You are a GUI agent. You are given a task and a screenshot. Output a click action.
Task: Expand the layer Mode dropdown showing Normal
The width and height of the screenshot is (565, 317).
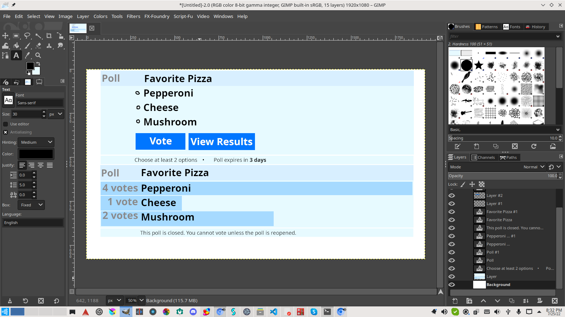[x=534, y=167]
